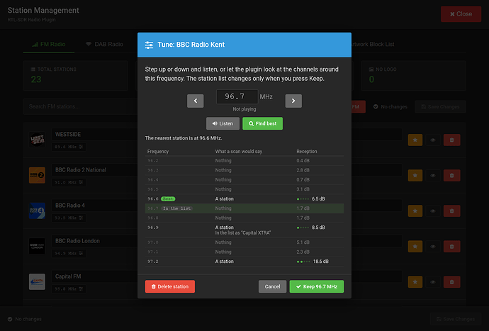Select the 96.9 Capital XTRA row
The image size is (489, 331).
click(244, 230)
